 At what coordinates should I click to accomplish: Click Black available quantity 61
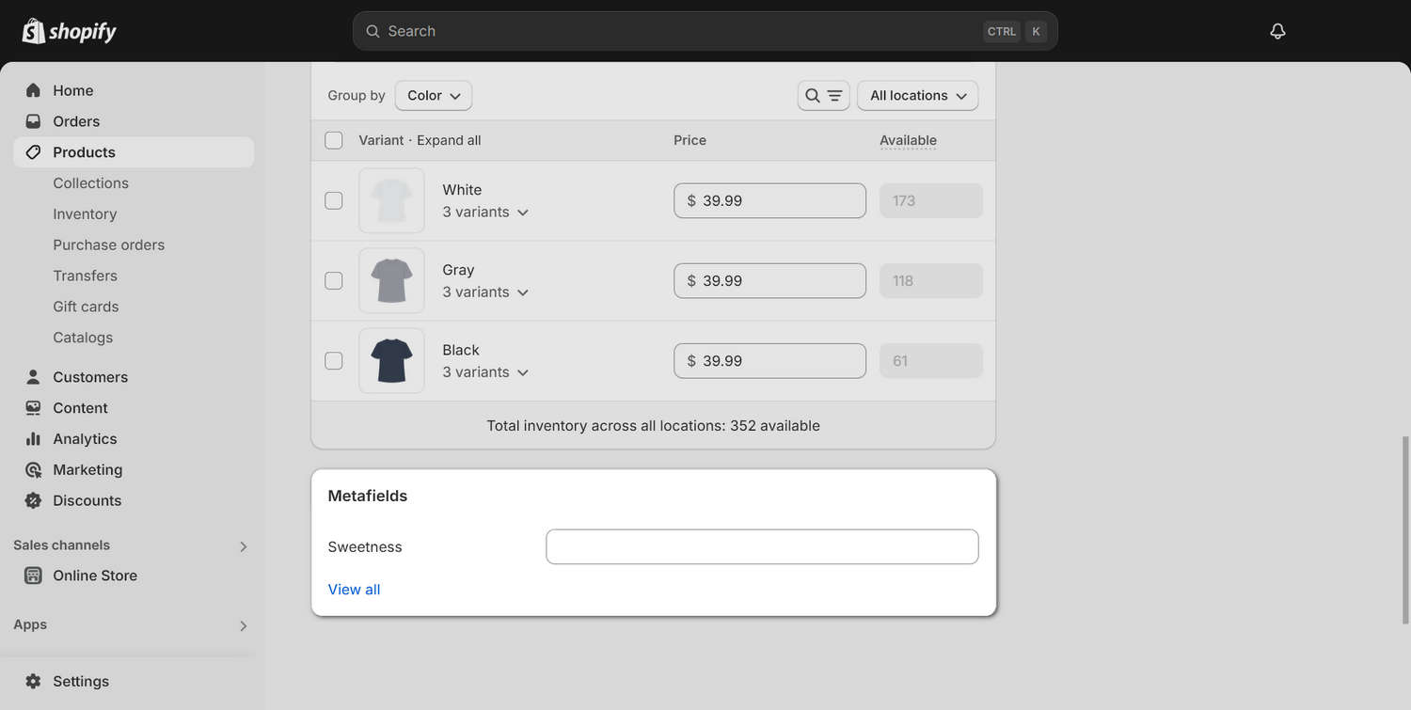[930, 360]
